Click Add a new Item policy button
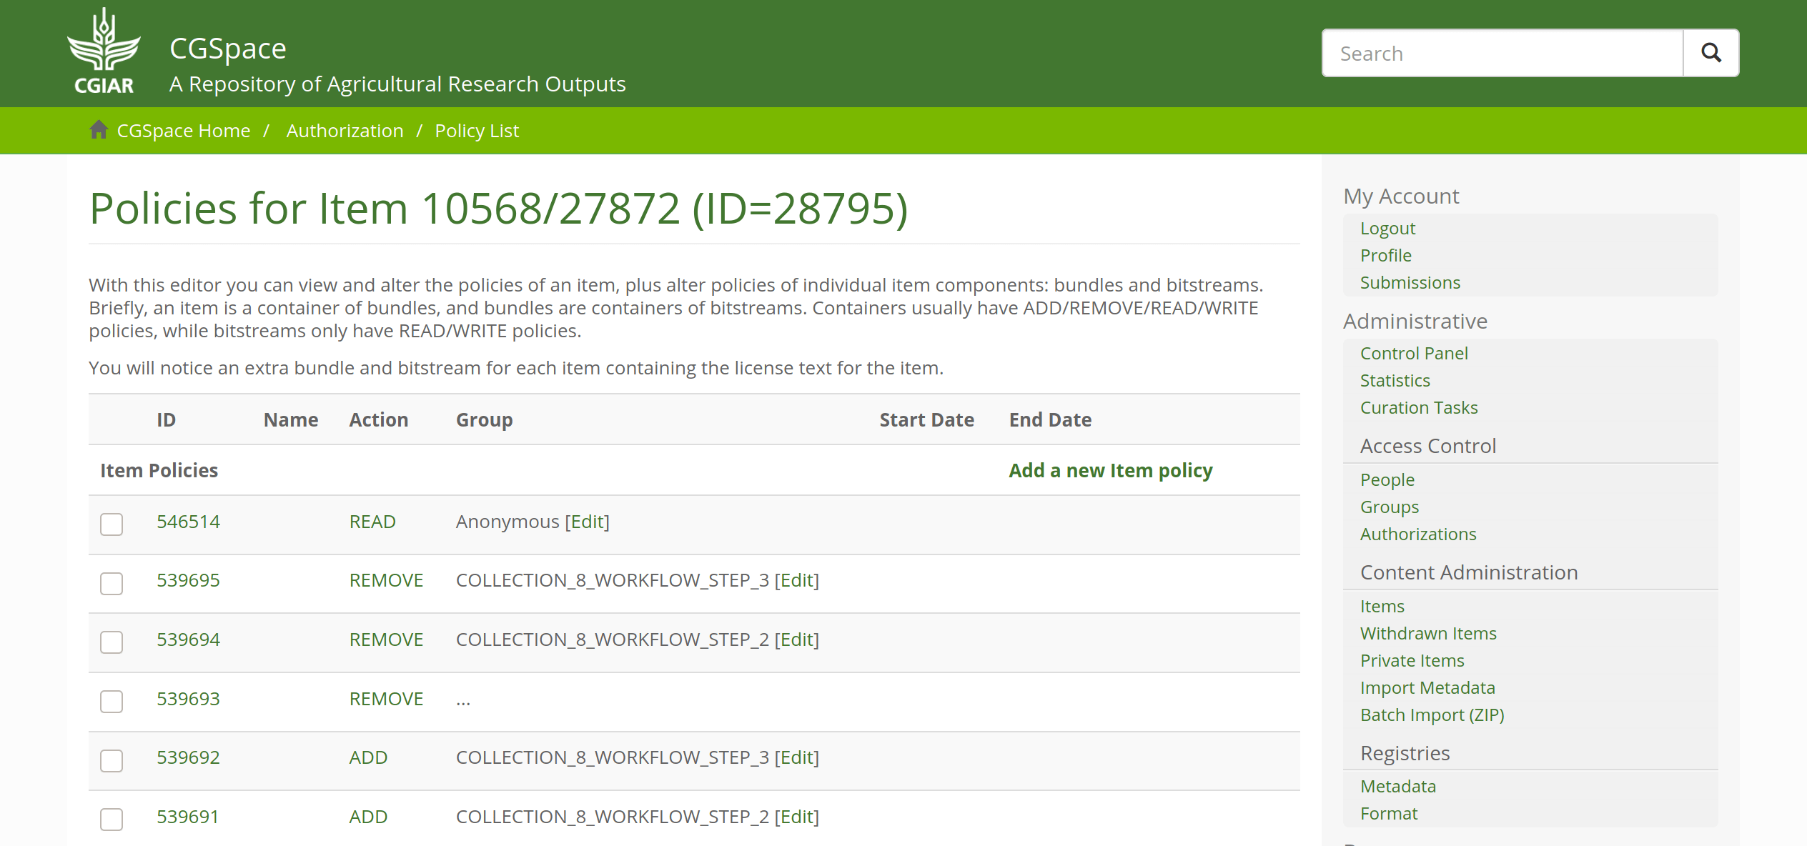Image resolution: width=1807 pixels, height=846 pixels. pos(1110,470)
